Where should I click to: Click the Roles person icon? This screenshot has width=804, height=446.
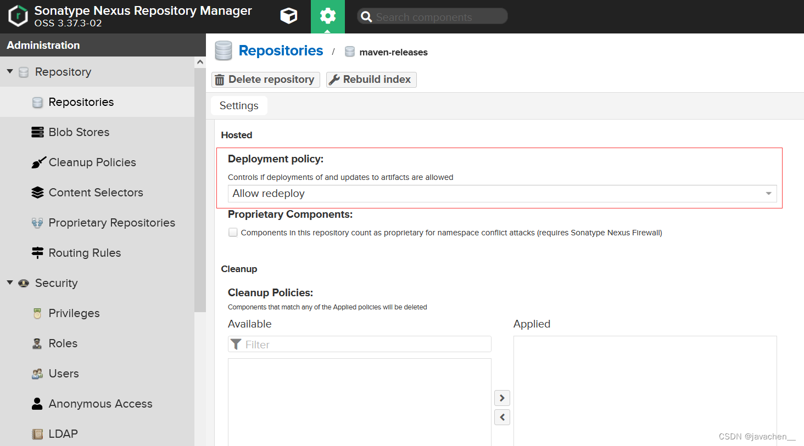pyautogui.click(x=37, y=343)
